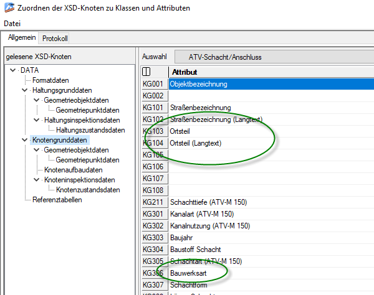Image resolution: width=374 pixels, height=295 pixels.
Task: Click the KG001 row header
Action: (x=153, y=84)
